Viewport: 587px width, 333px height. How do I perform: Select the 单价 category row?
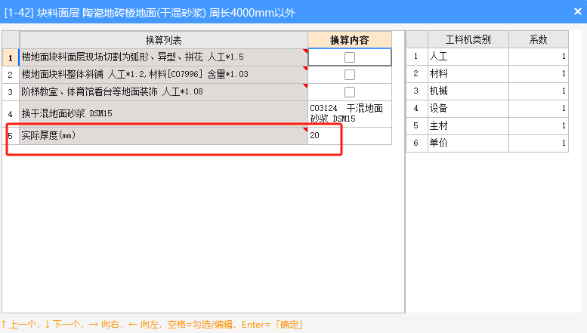(468, 143)
